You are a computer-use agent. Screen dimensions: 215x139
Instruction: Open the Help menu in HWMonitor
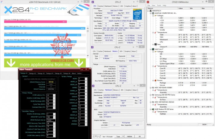pyautogui.click(x=165, y=5)
